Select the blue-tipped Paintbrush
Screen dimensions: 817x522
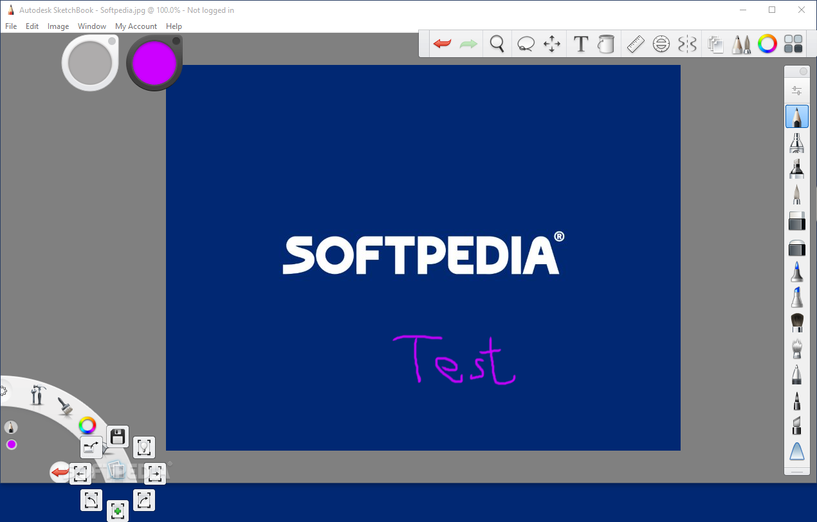797,271
